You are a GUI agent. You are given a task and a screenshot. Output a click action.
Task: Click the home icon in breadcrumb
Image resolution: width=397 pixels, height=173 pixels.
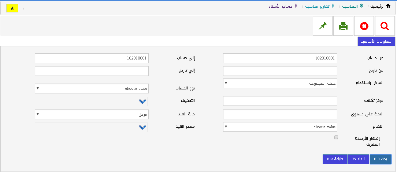pos(389,6)
